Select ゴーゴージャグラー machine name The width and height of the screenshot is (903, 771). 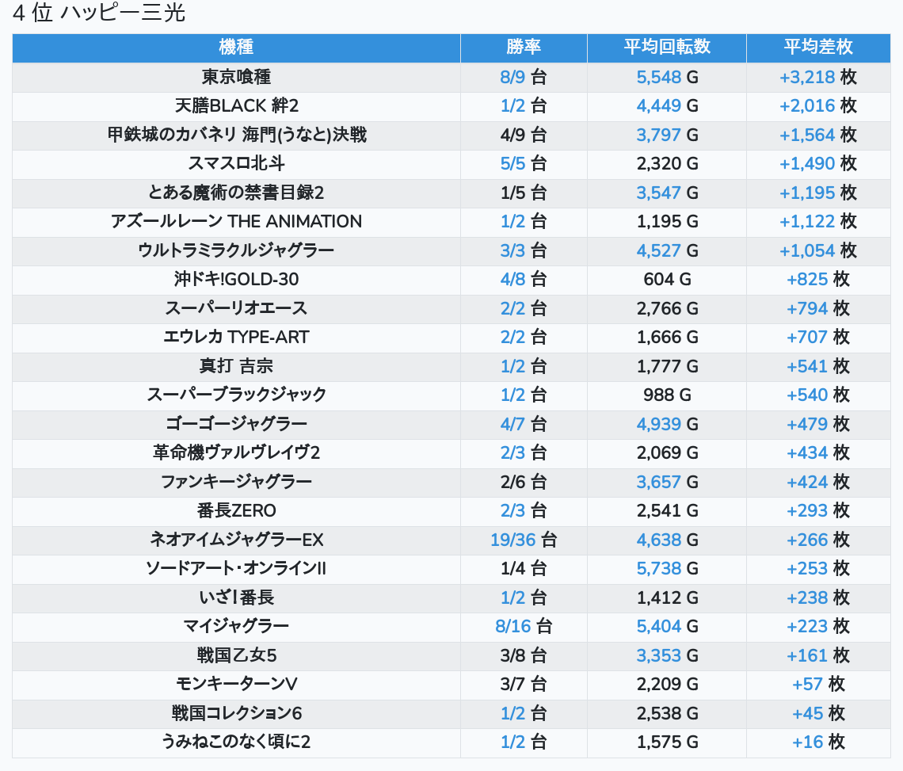pyautogui.click(x=236, y=424)
